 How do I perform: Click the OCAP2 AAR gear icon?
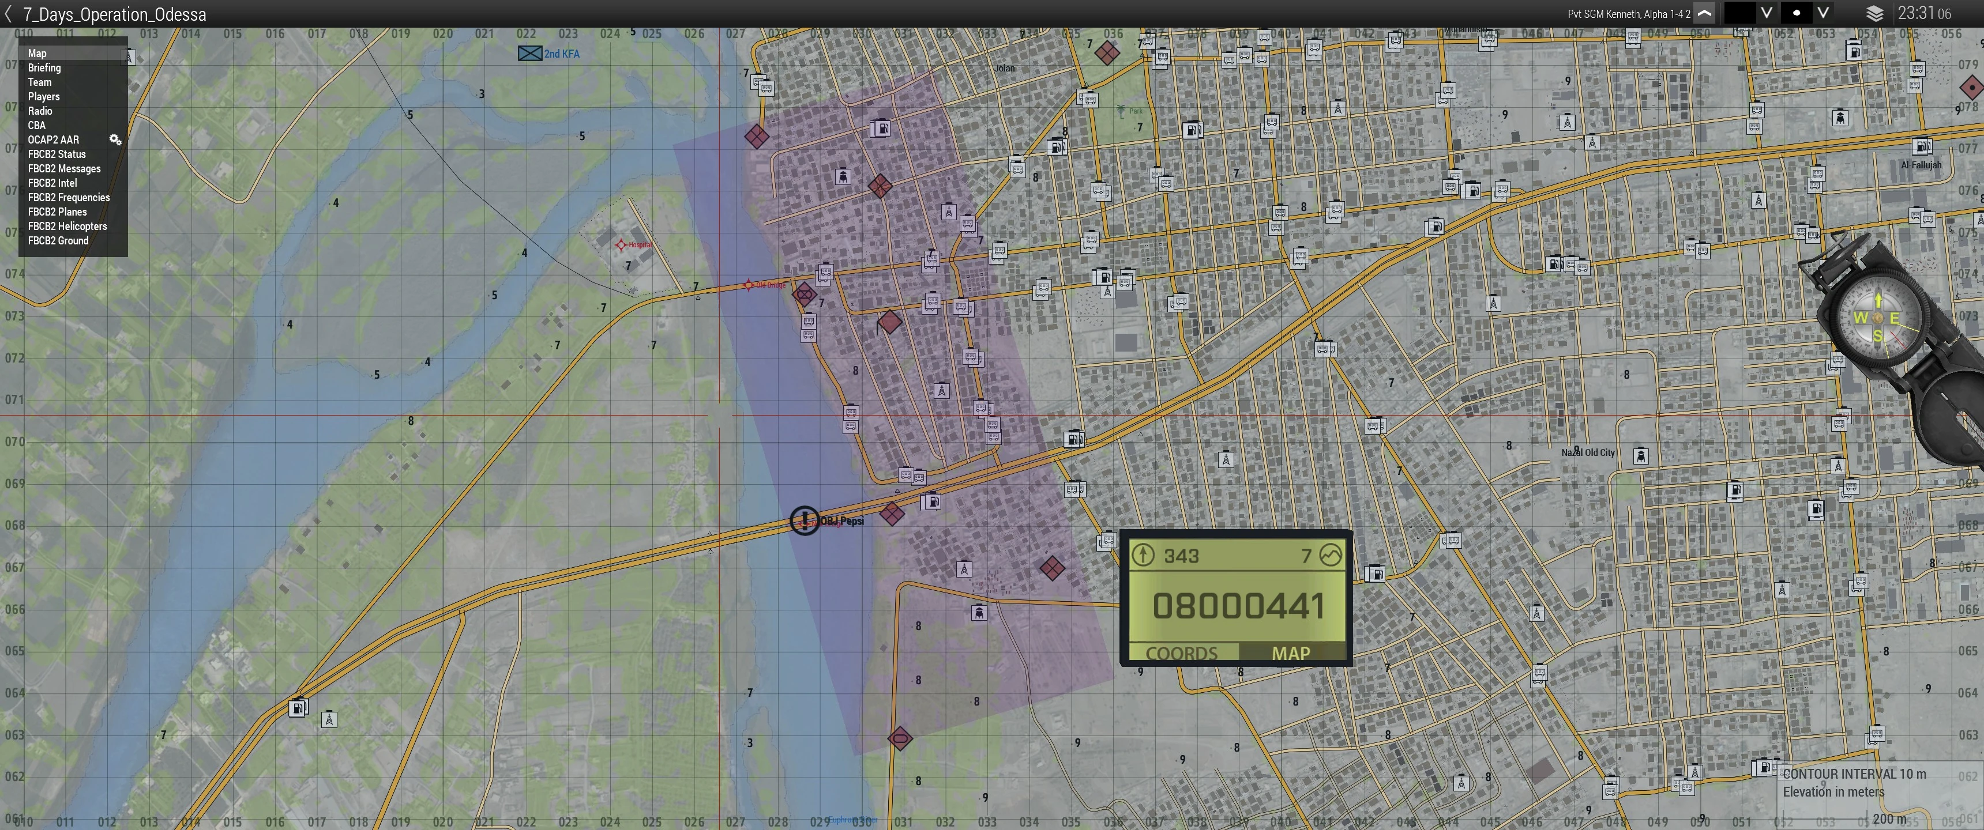115,139
